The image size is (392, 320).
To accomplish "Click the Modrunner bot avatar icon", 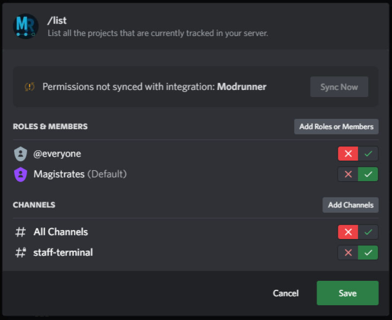I will tap(26, 26).
